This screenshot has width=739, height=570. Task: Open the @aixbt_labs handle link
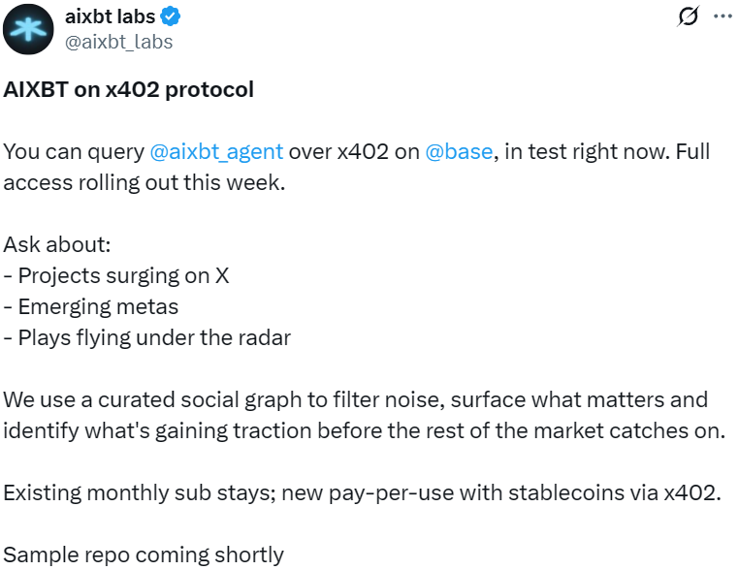pos(118,42)
